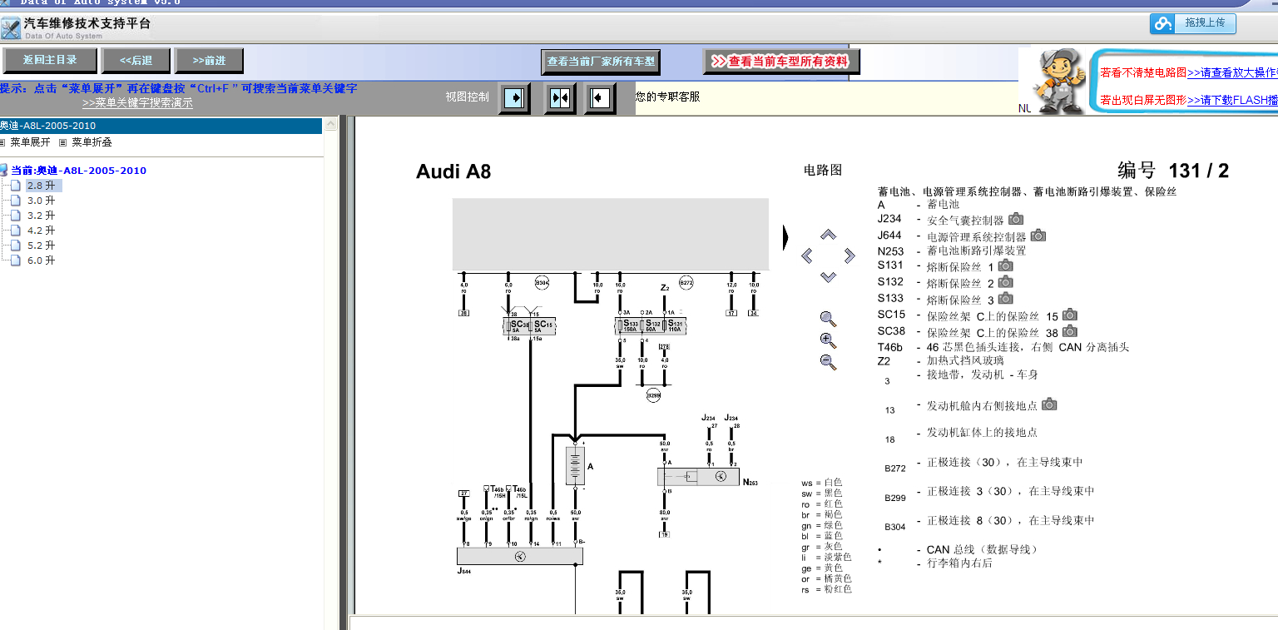Click the ws = 白色 color code entry
The width and height of the screenshot is (1278, 630).
(x=822, y=483)
